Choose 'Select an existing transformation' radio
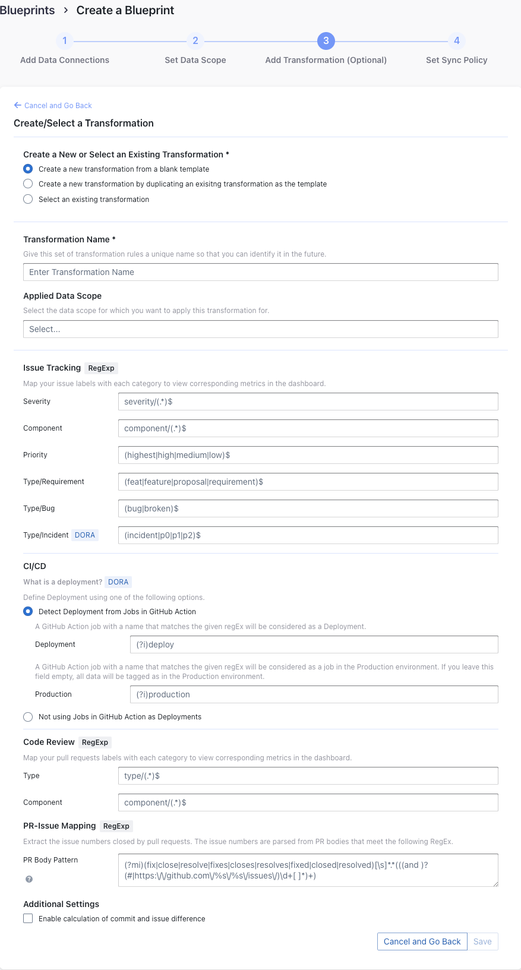521x970 pixels. point(28,200)
